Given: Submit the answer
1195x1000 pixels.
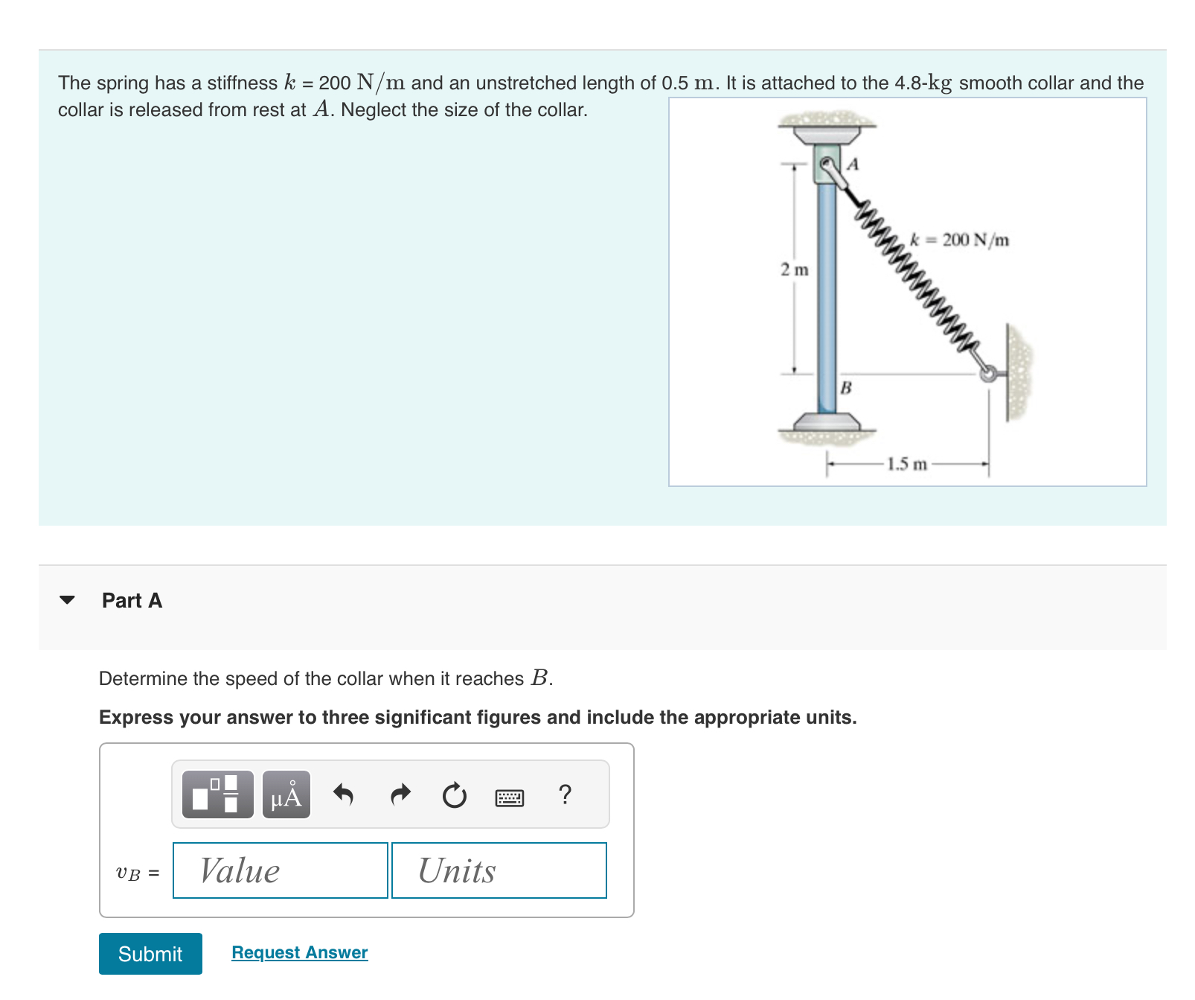Looking at the screenshot, I should pyautogui.click(x=150, y=954).
